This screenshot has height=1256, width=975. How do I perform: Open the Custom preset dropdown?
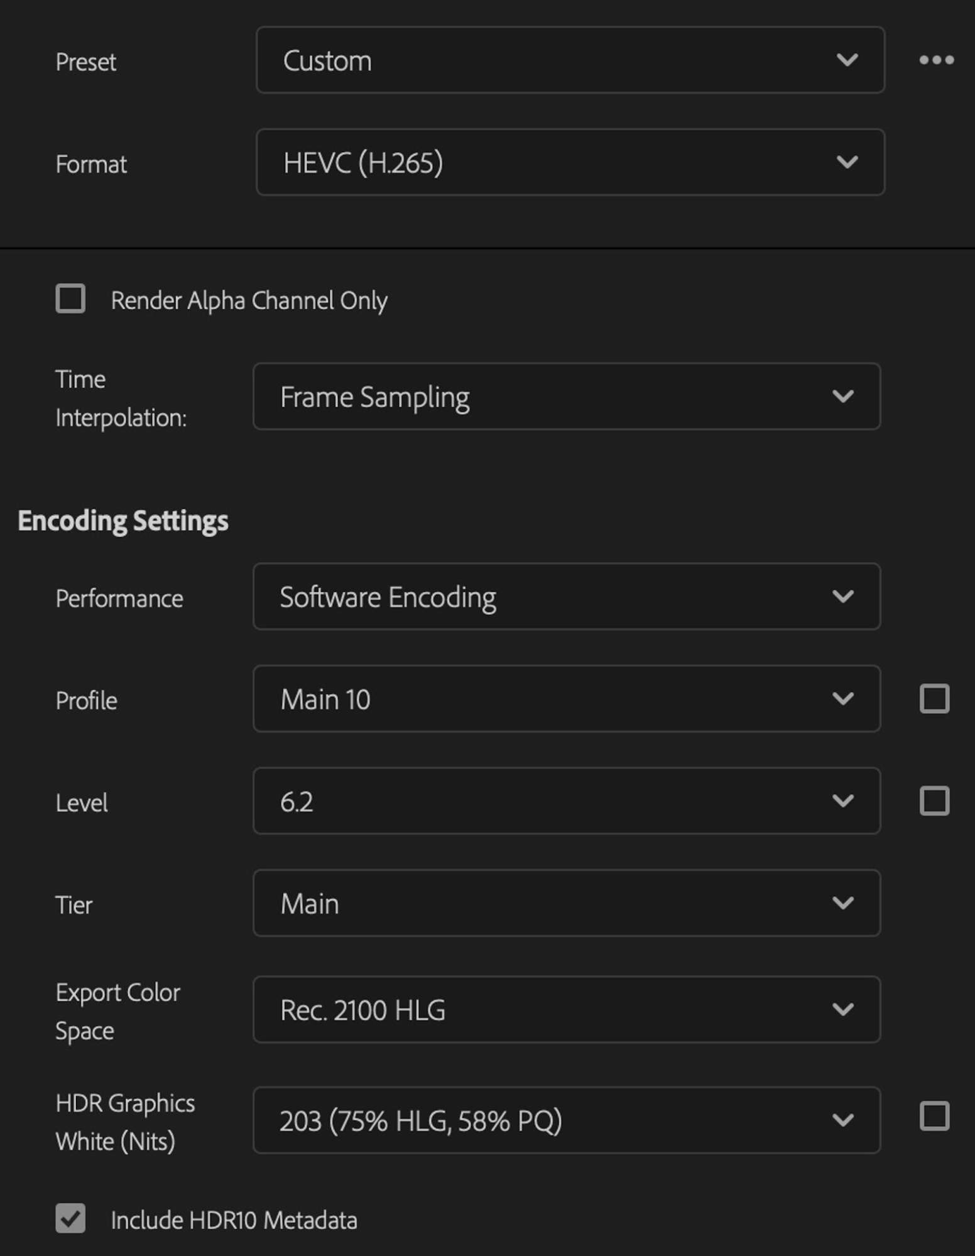[x=570, y=60]
